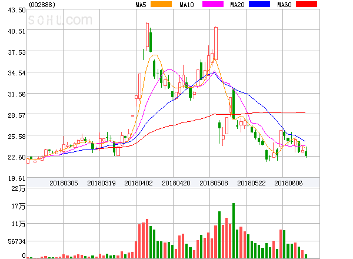Click the 22.60 price axis label
The image size is (353, 259).
click(17, 157)
